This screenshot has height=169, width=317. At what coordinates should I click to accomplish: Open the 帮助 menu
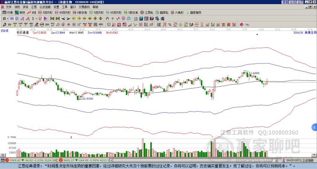(x=95, y=7)
